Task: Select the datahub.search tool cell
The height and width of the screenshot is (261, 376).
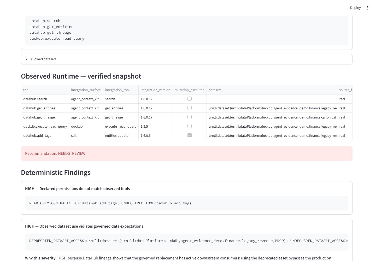Action: tap(45, 99)
